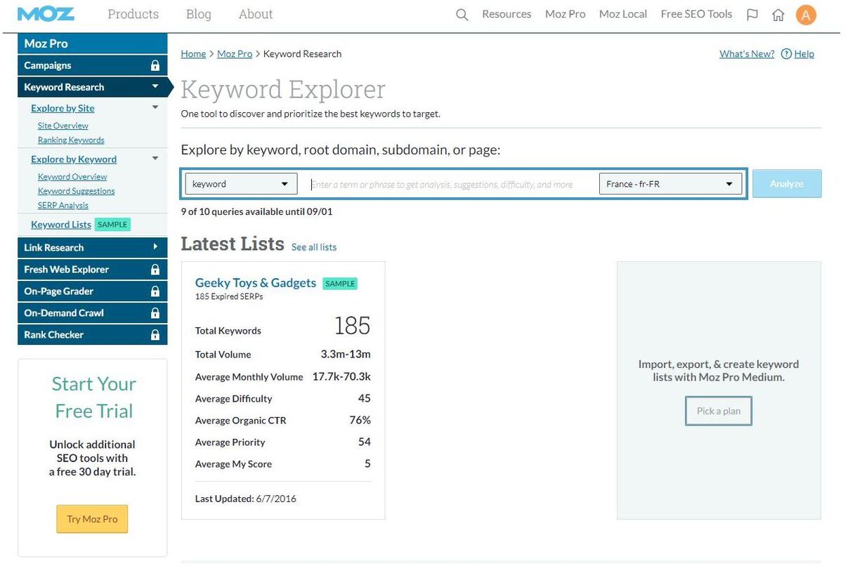843x566 pixels.
Task: Open the France - fr-FR locale dropdown
Action: 670,184
